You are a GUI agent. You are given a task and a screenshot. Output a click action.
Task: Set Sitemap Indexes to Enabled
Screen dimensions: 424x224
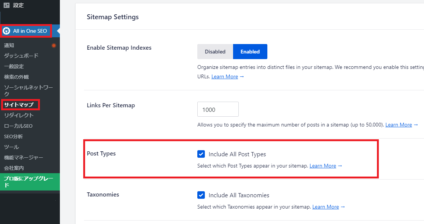tap(250, 52)
